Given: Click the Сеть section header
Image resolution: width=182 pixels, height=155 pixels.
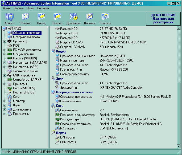Looking at the screenshot, I should pos(60,106).
